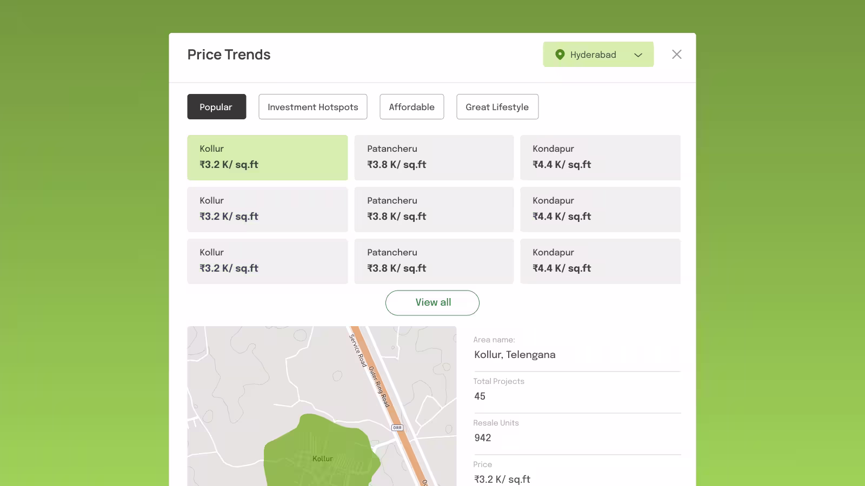The image size is (865, 486).
Task: Click Service Road label on map
Action: point(358,350)
